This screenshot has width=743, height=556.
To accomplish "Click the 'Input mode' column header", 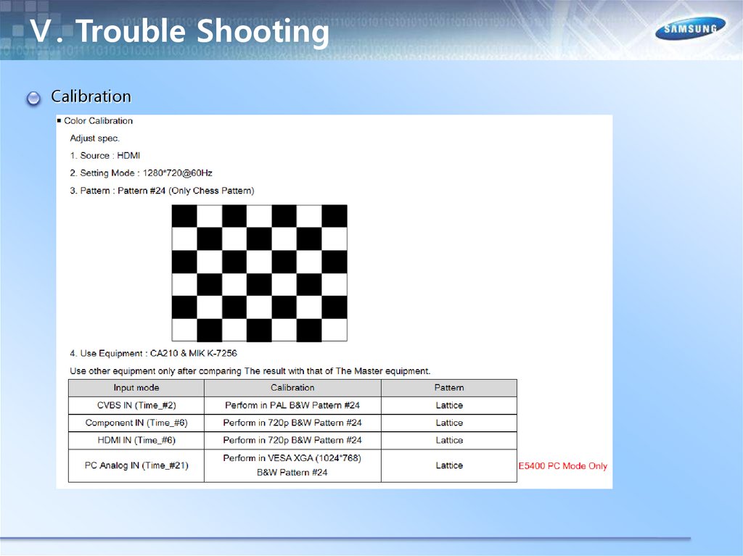I will [x=136, y=388].
